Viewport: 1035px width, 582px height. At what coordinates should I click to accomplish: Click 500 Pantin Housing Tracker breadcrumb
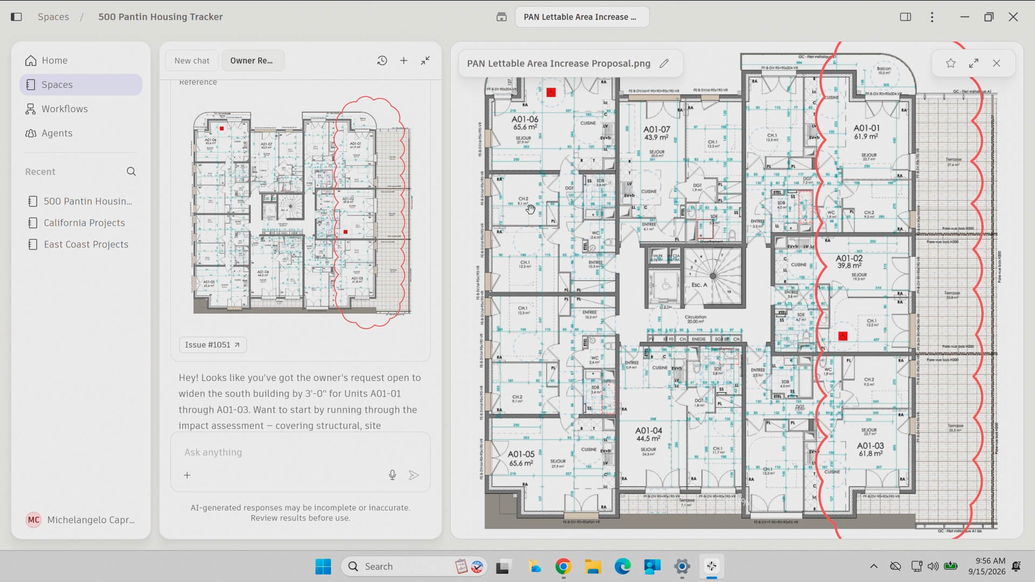[160, 17]
